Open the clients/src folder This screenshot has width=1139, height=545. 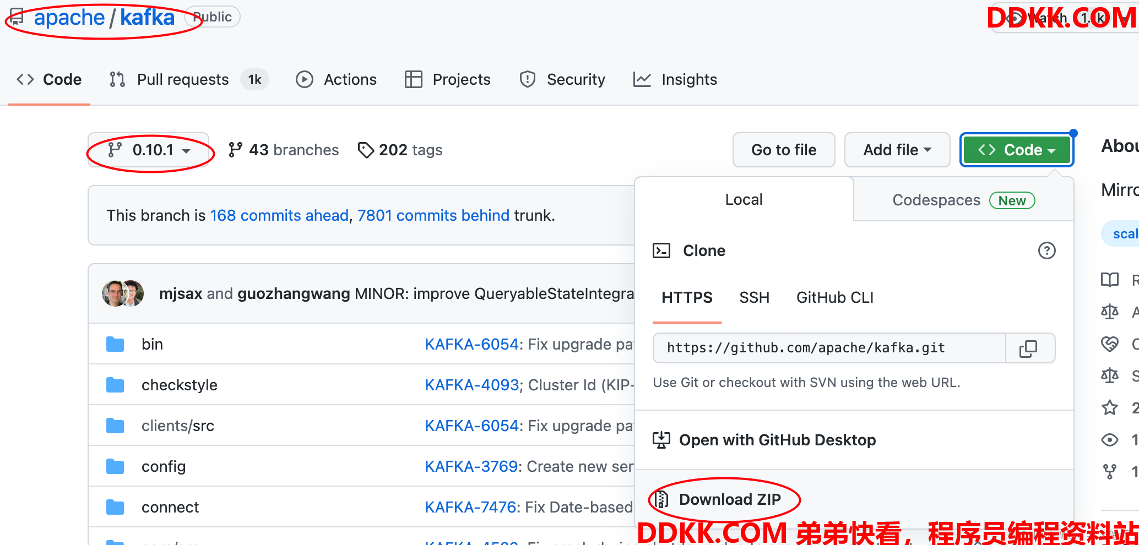pyautogui.click(x=177, y=426)
